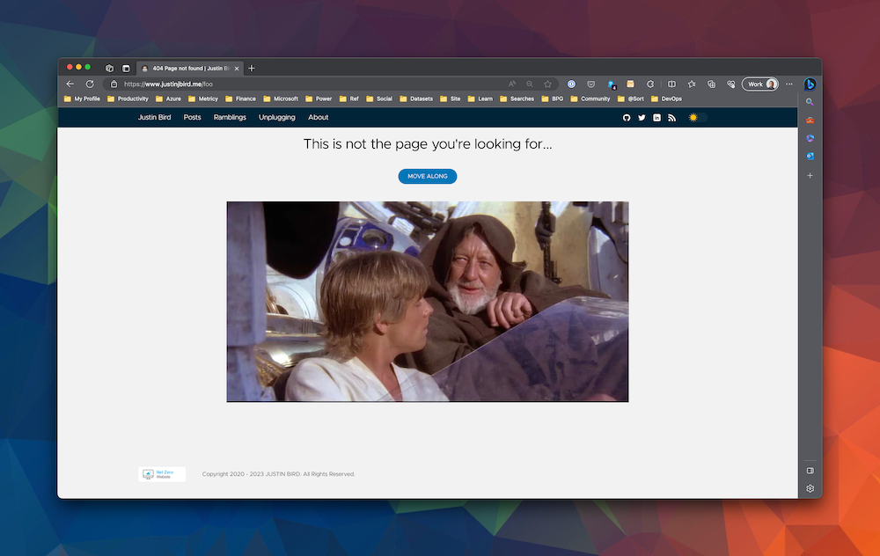880x556 pixels.
Task: Click the Net Zero Website badge
Action: click(162, 473)
